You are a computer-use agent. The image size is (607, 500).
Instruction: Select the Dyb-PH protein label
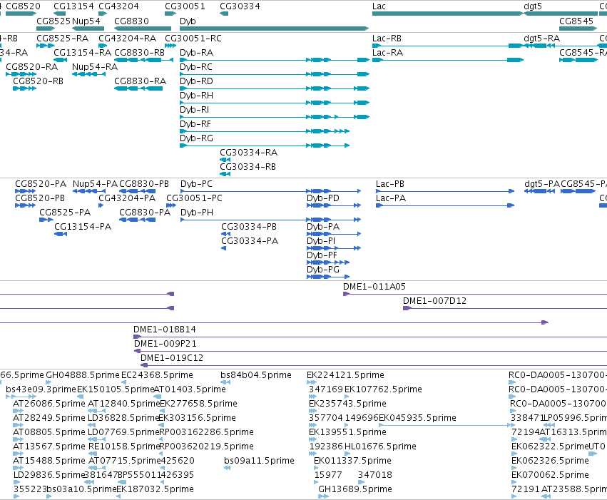pos(197,213)
